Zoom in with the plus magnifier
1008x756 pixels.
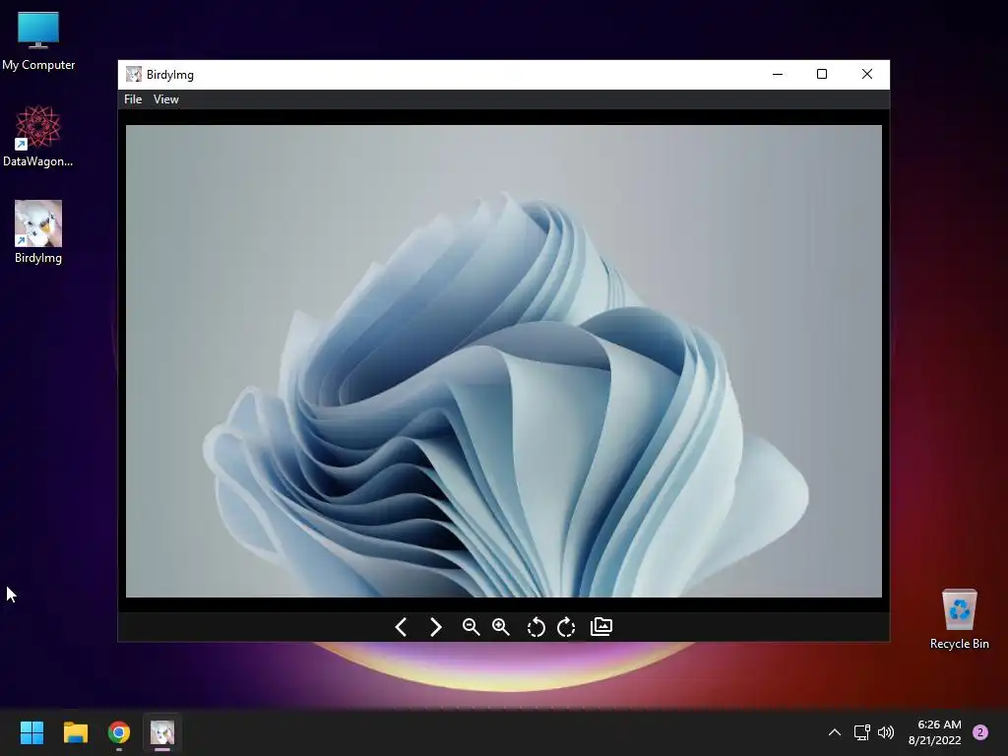[501, 627]
